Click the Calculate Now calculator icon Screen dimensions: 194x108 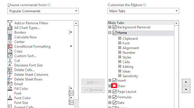(x=10, y=37)
